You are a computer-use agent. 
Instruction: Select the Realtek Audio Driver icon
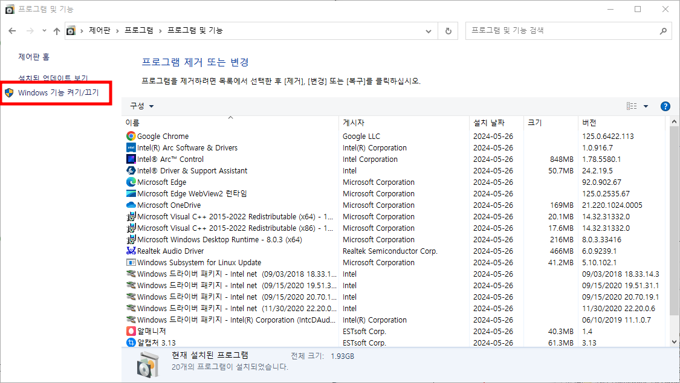pos(131,251)
